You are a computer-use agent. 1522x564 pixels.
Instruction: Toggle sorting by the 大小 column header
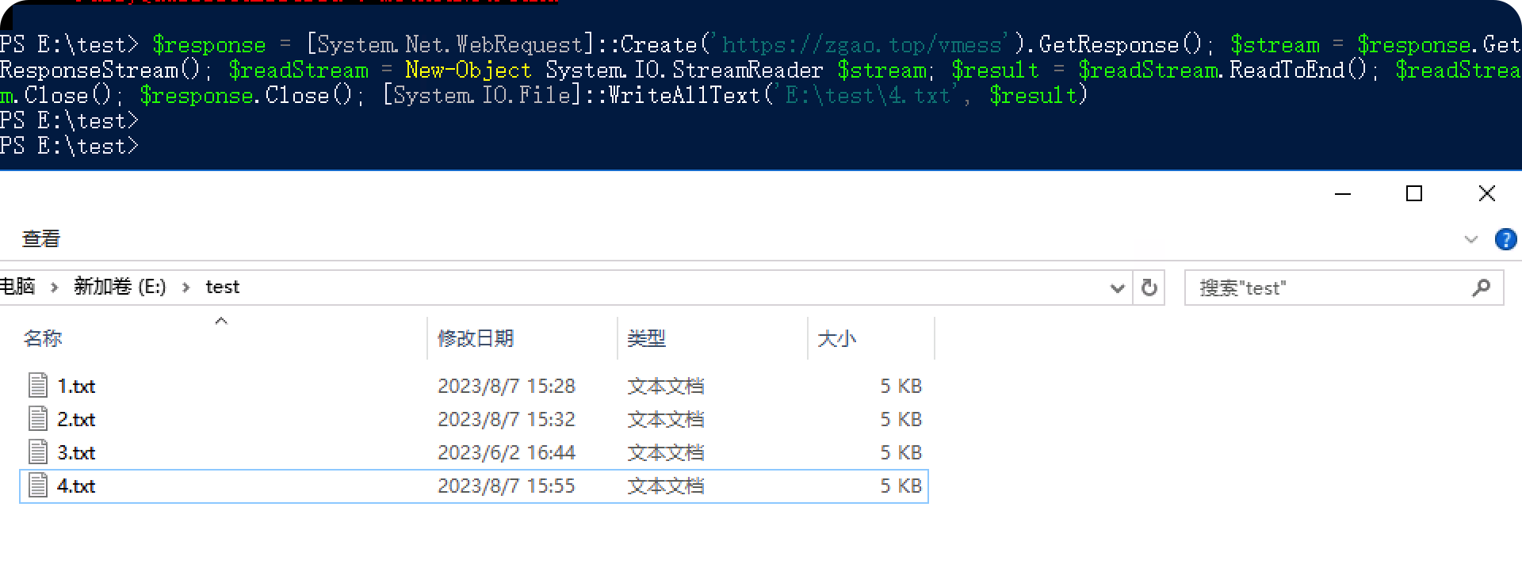(836, 338)
